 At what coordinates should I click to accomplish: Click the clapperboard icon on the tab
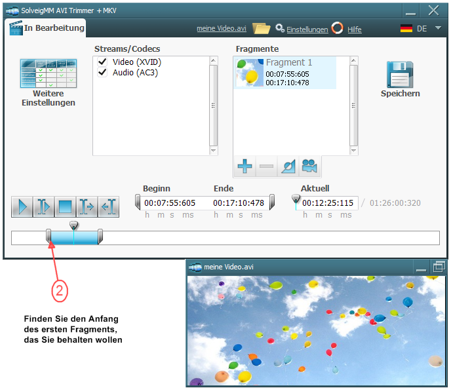click(16, 28)
